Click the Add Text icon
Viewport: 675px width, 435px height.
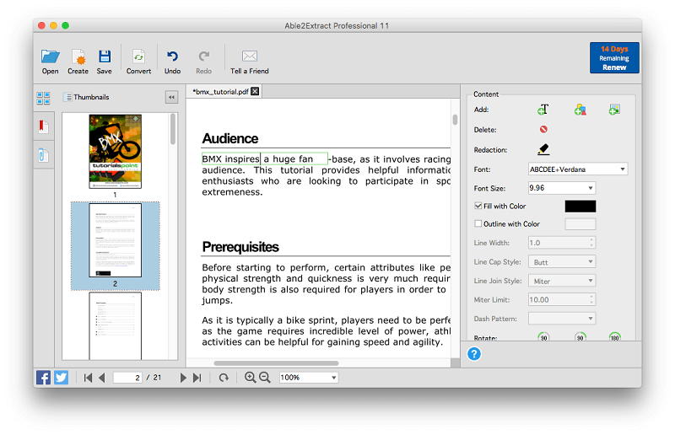click(x=543, y=110)
